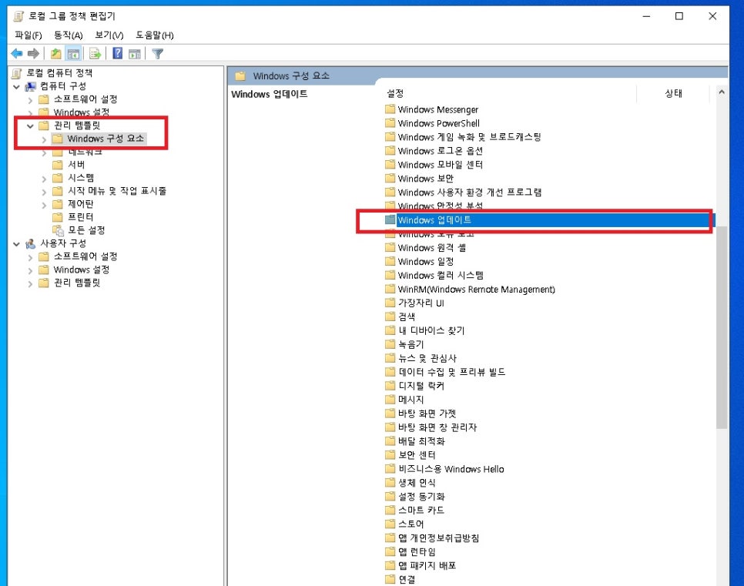The image size is (744, 586).
Task: Click the folder icon beside Windows Messenger
Action: point(390,109)
